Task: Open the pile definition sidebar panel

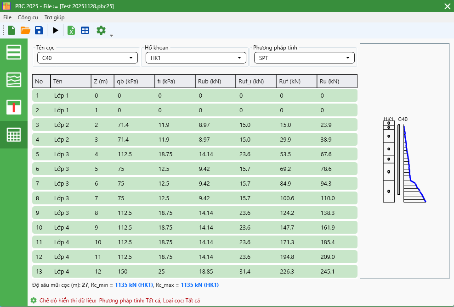Action: (x=14, y=107)
